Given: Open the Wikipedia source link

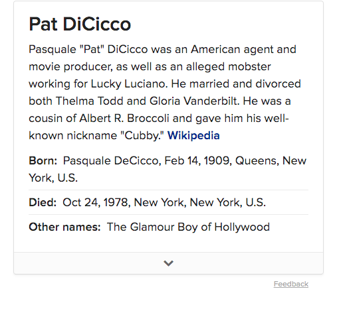Looking at the screenshot, I should click(193, 135).
